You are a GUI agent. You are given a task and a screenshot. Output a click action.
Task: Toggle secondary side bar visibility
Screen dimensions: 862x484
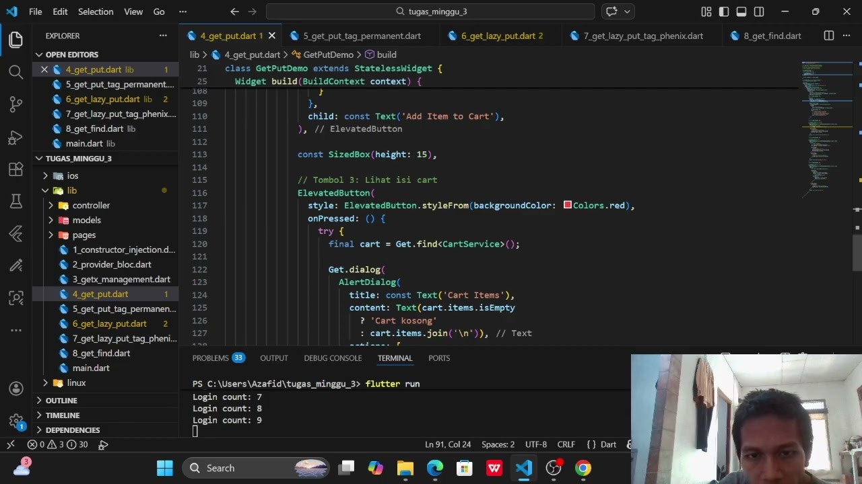point(759,11)
